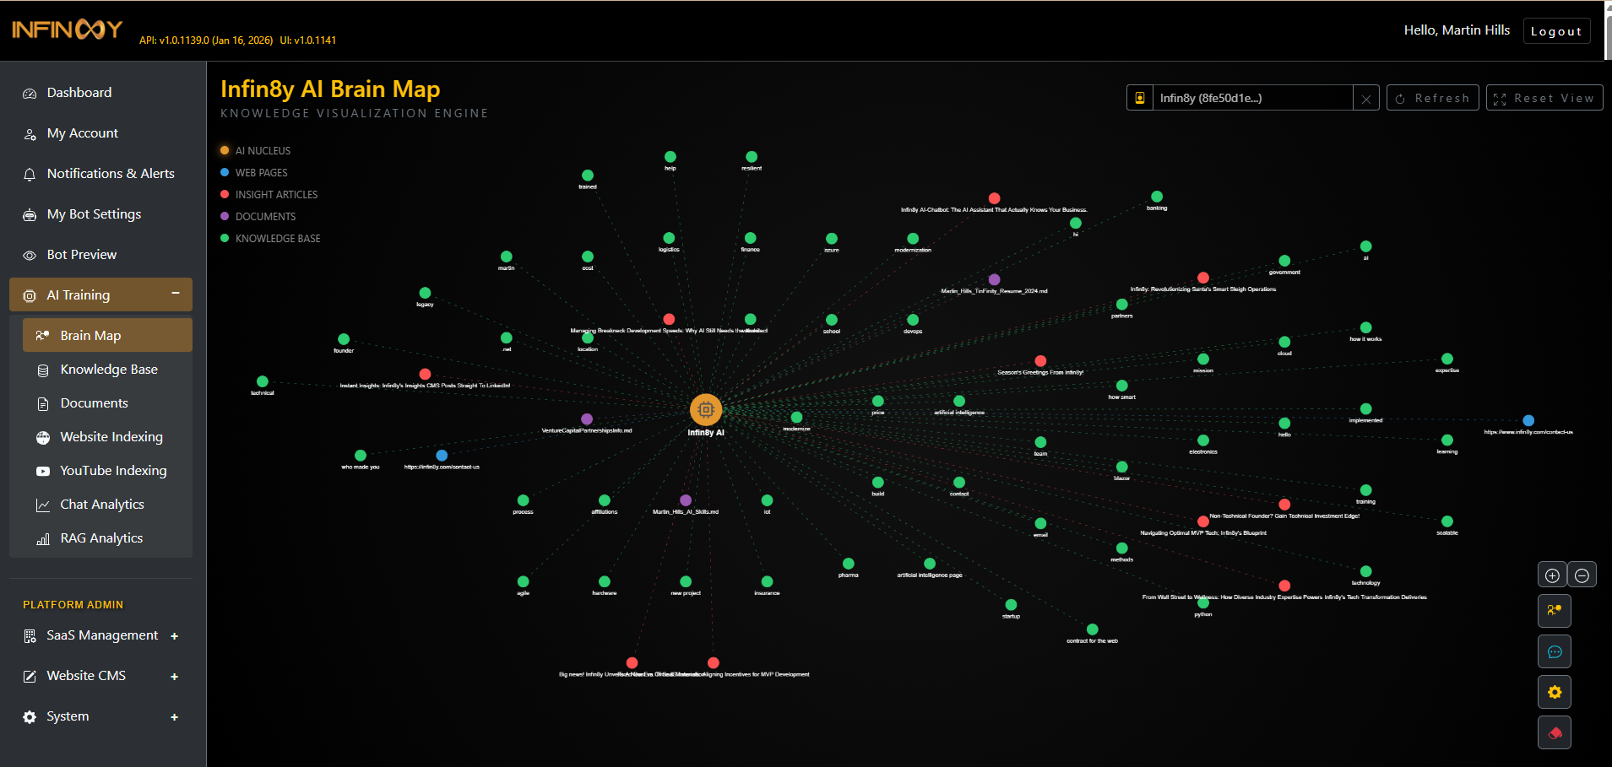Refresh the brain map
This screenshot has width=1612, height=767.
pos(1433,98)
